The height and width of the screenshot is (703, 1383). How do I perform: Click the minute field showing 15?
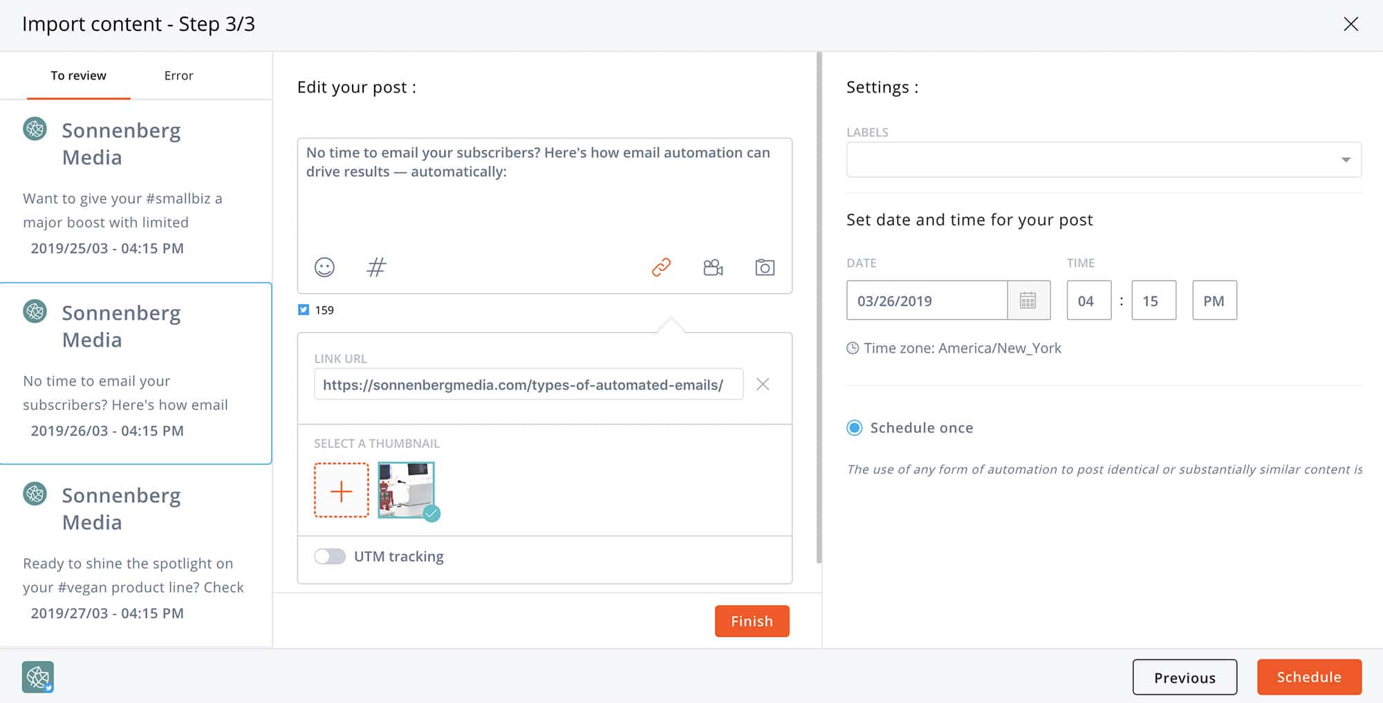pos(1153,300)
